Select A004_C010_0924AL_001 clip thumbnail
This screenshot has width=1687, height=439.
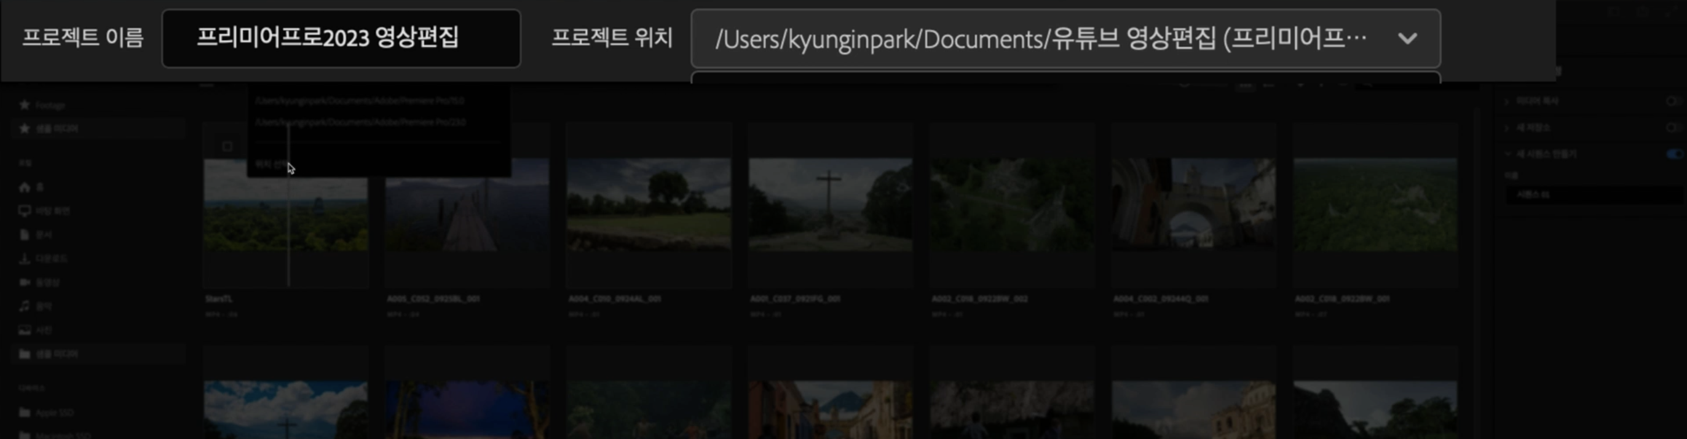tap(649, 204)
